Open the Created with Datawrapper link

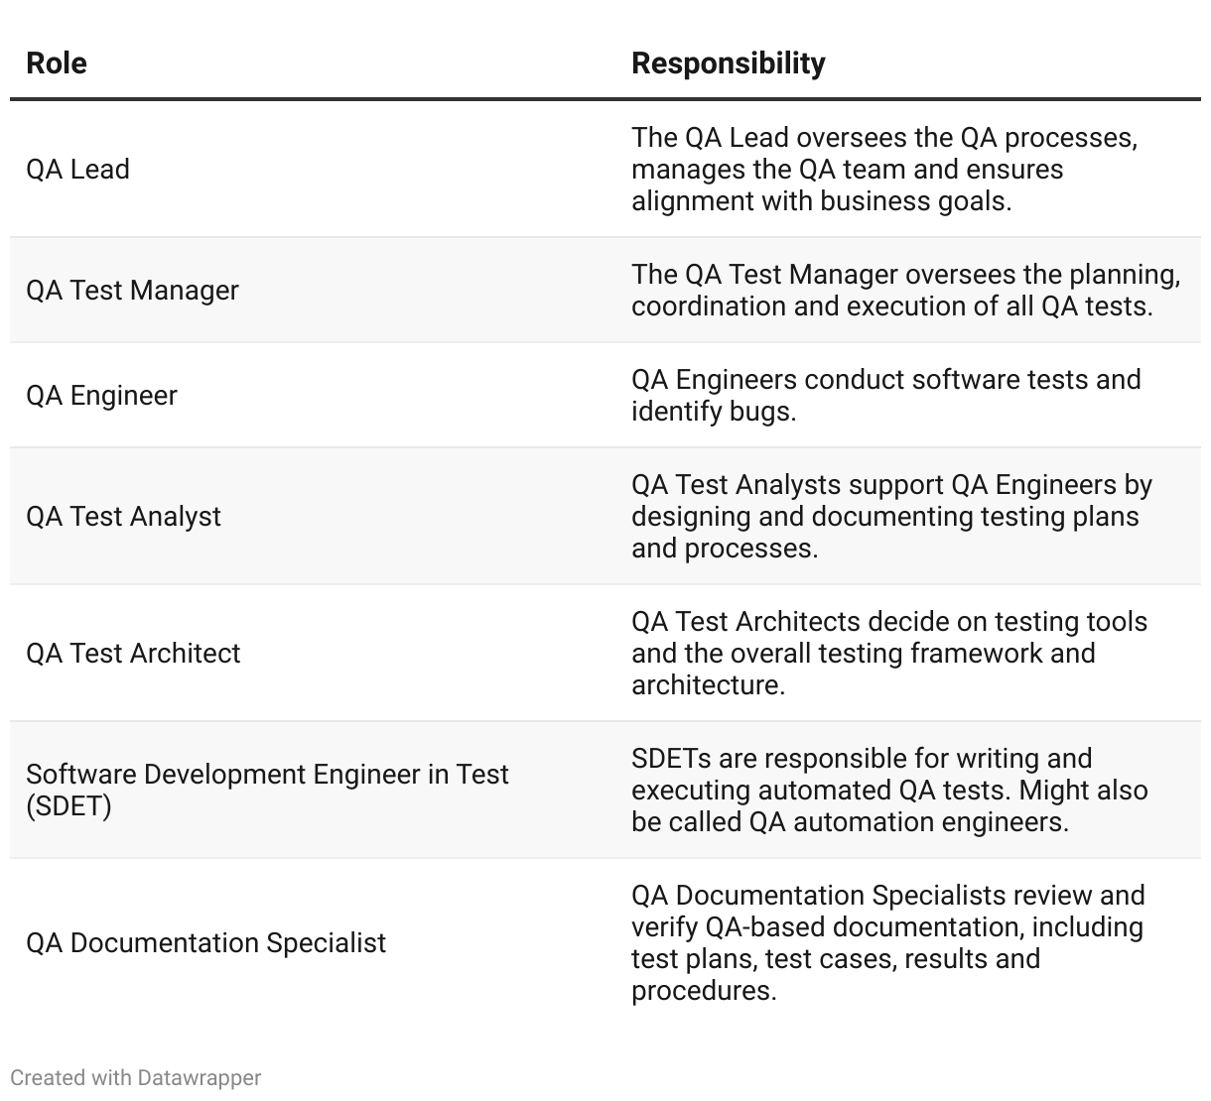[136, 1078]
